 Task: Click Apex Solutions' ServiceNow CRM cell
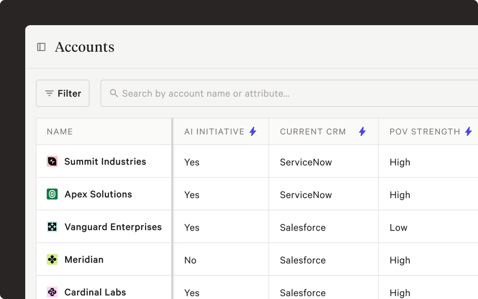tap(306, 195)
